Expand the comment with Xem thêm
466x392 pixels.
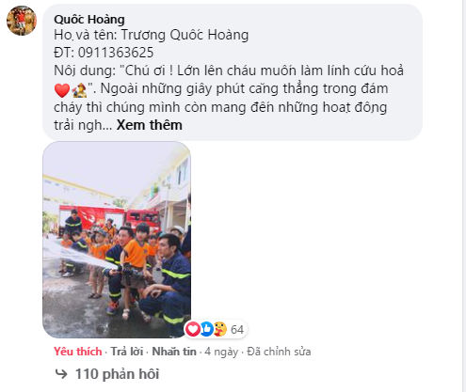149,125
